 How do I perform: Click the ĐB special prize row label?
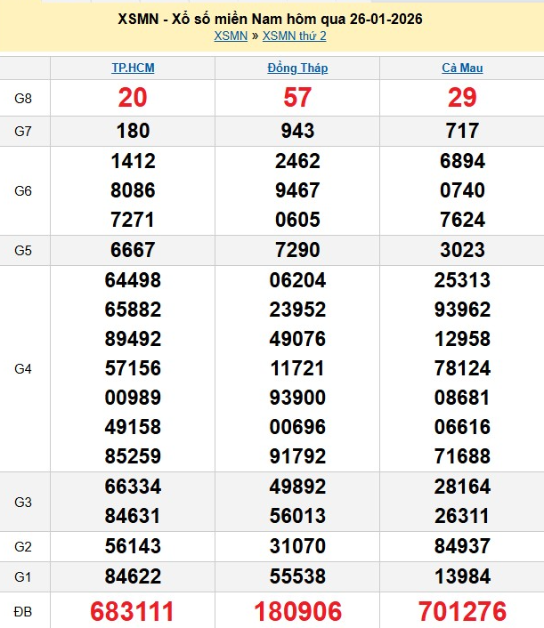point(24,611)
